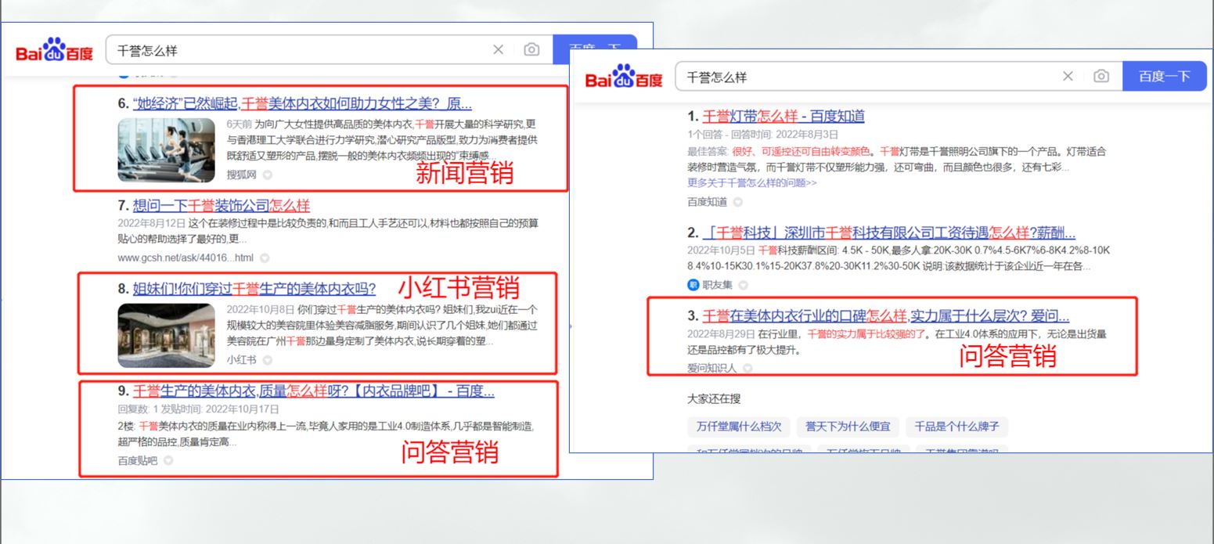Expand the info icon next to 爱问知识人
Screen dimensions: 1214x544
coord(747,368)
